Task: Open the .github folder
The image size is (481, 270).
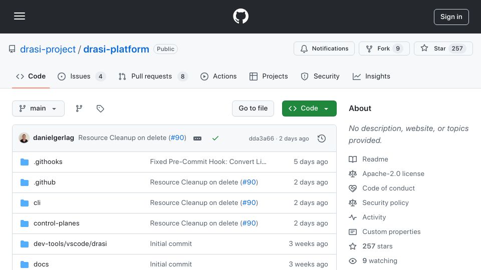Action: (x=45, y=182)
